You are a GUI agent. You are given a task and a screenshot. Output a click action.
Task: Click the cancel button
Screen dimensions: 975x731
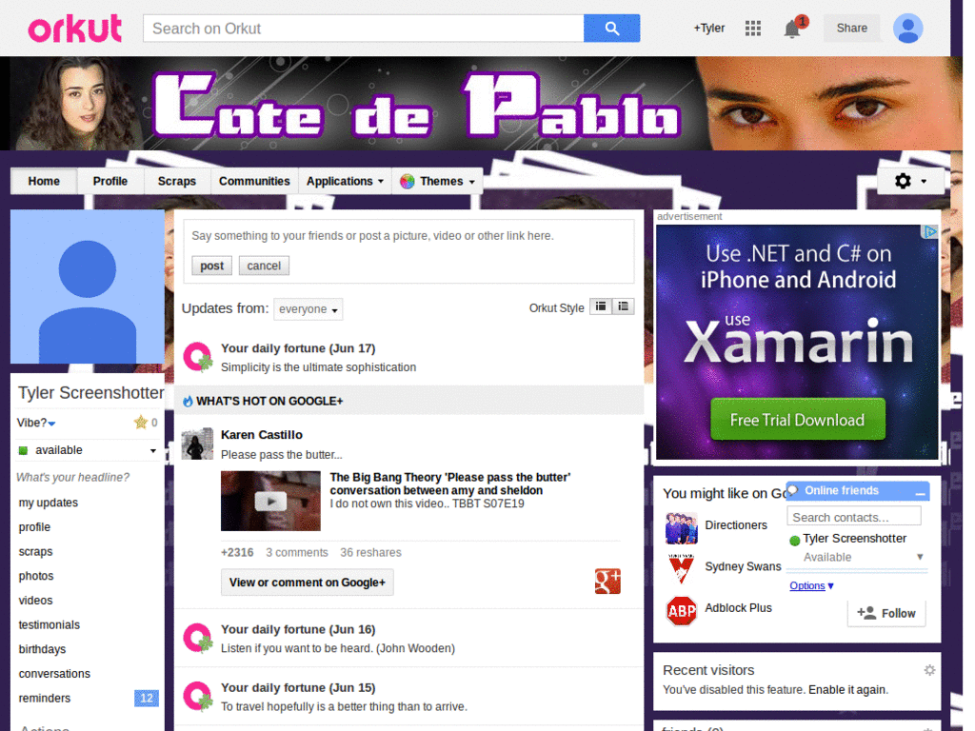click(x=264, y=266)
